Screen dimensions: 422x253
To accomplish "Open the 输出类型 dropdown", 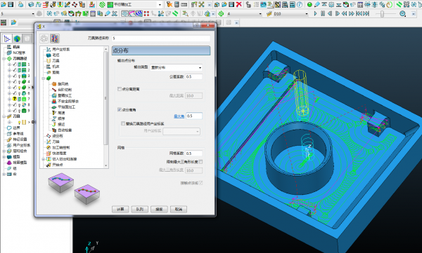I will click(177, 67).
